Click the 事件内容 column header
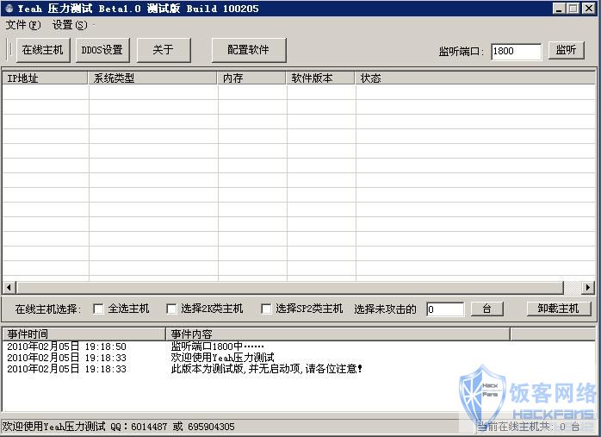This screenshot has height=437, width=601. pos(338,334)
